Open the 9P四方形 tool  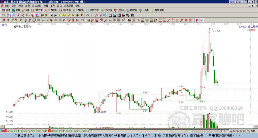pyautogui.click(x=51, y=10)
